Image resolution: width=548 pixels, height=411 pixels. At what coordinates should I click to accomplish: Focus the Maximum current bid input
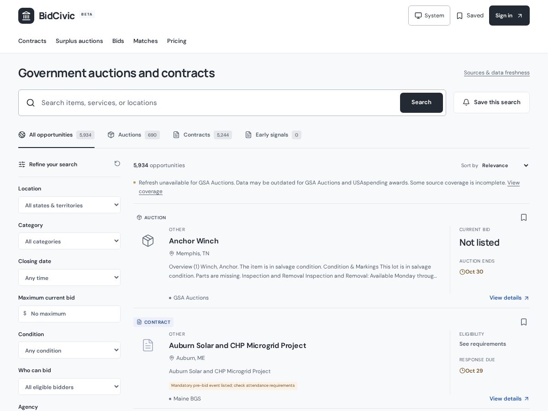tap(69, 314)
